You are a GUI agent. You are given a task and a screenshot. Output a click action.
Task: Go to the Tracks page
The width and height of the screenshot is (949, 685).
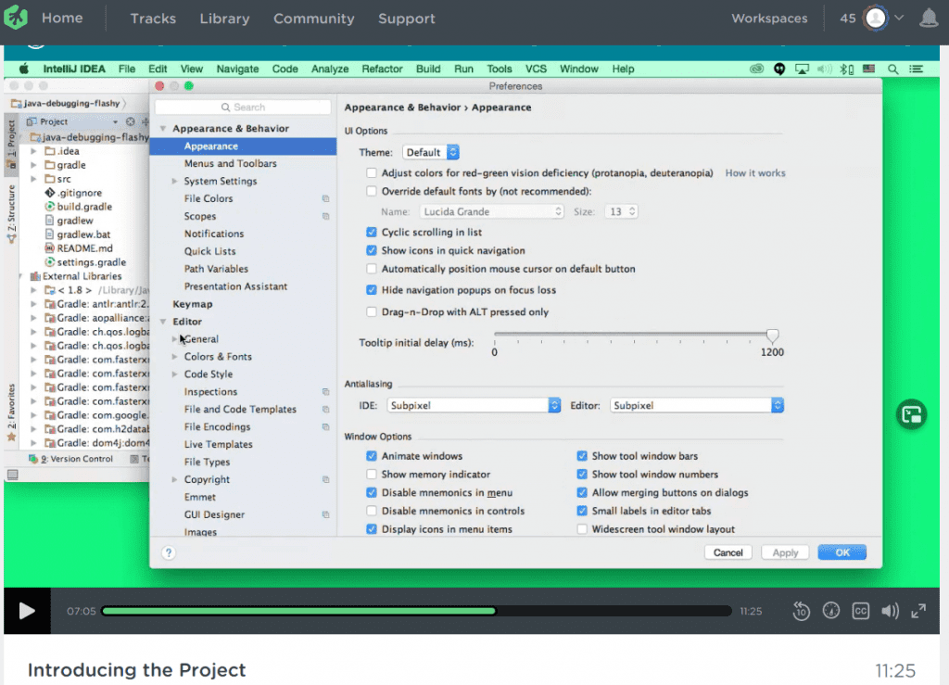153,19
